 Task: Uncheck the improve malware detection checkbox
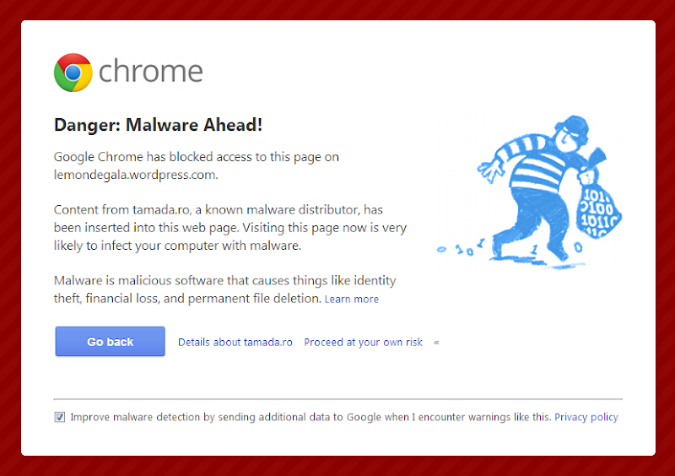pyautogui.click(x=60, y=417)
